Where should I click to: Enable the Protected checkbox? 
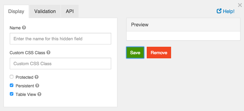[12, 77]
